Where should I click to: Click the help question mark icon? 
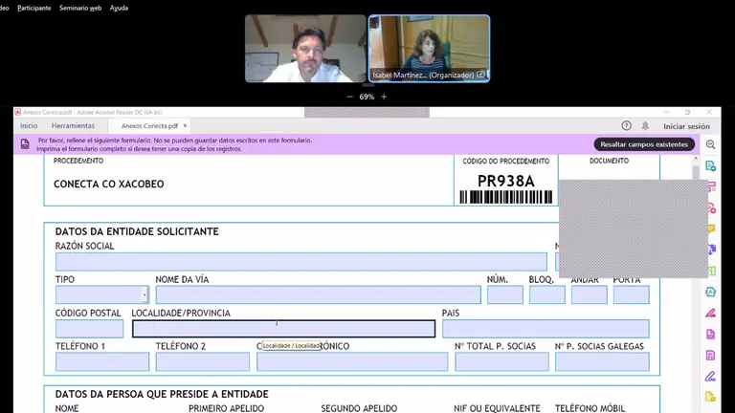click(x=627, y=125)
